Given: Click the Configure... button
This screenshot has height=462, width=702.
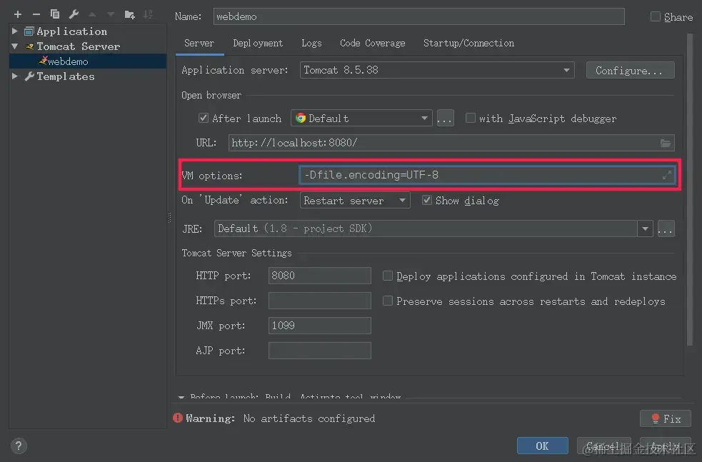Looking at the screenshot, I should (630, 70).
